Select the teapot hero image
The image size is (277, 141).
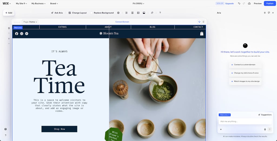[x=157, y=90]
